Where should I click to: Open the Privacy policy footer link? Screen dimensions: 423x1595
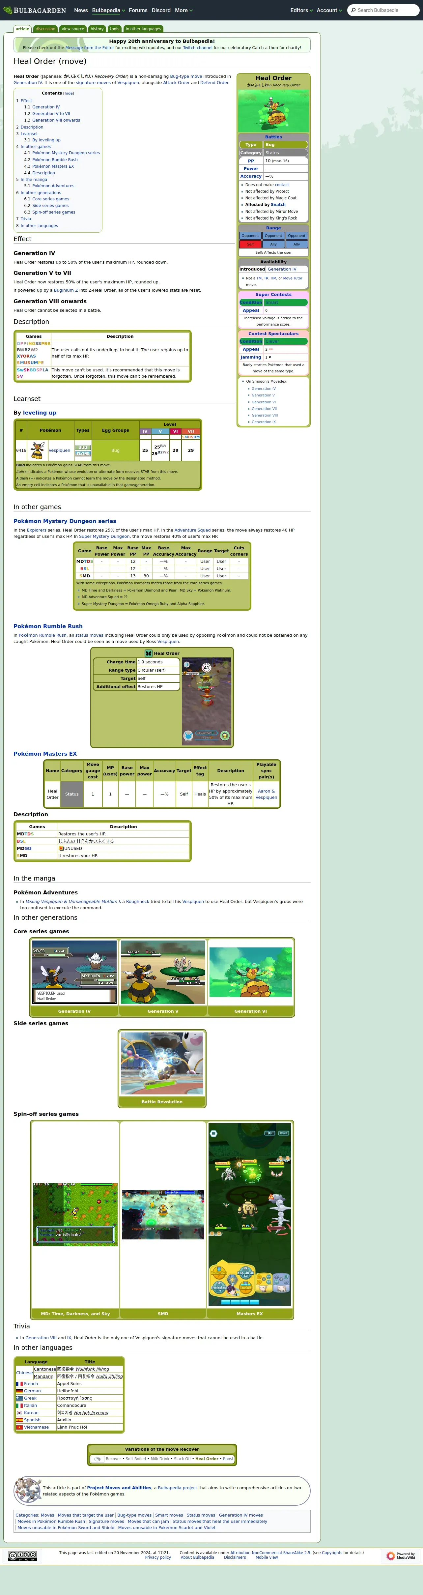pyautogui.click(x=158, y=1557)
